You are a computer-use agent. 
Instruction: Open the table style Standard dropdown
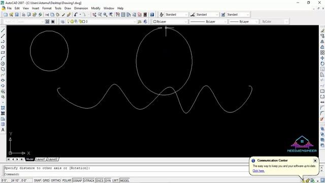[238, 15]
